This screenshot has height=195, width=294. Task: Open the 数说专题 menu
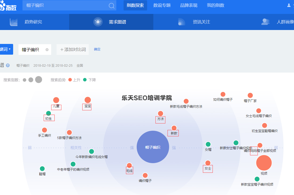(x=162, y=5)
